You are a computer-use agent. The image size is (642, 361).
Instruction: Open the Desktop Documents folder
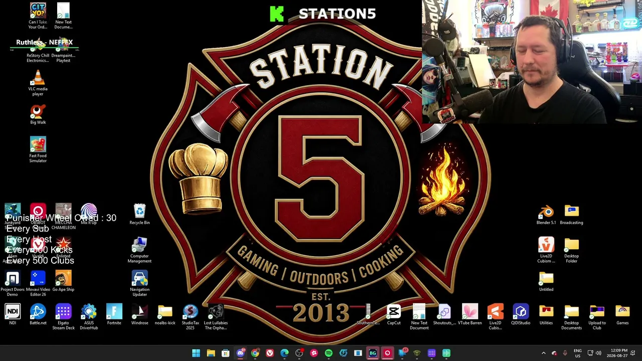tap(571, 317)
